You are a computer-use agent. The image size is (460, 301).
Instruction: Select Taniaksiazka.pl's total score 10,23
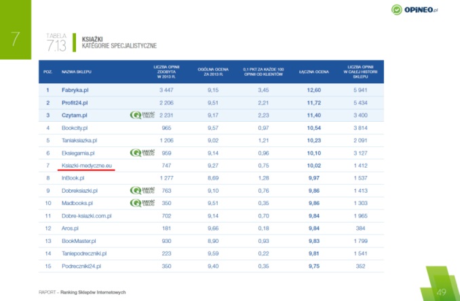pyautogui.click(x=314, y=141)
